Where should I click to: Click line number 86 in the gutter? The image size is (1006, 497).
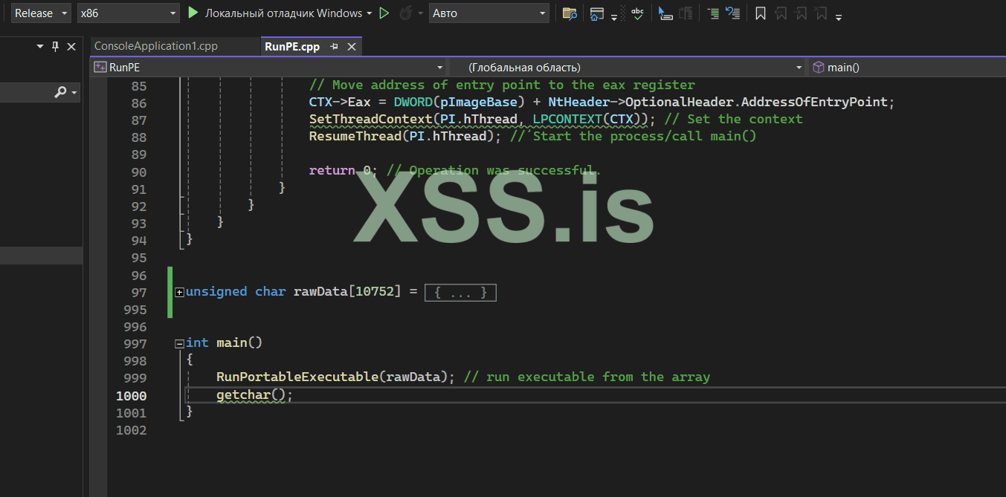[x=138, y=103]
